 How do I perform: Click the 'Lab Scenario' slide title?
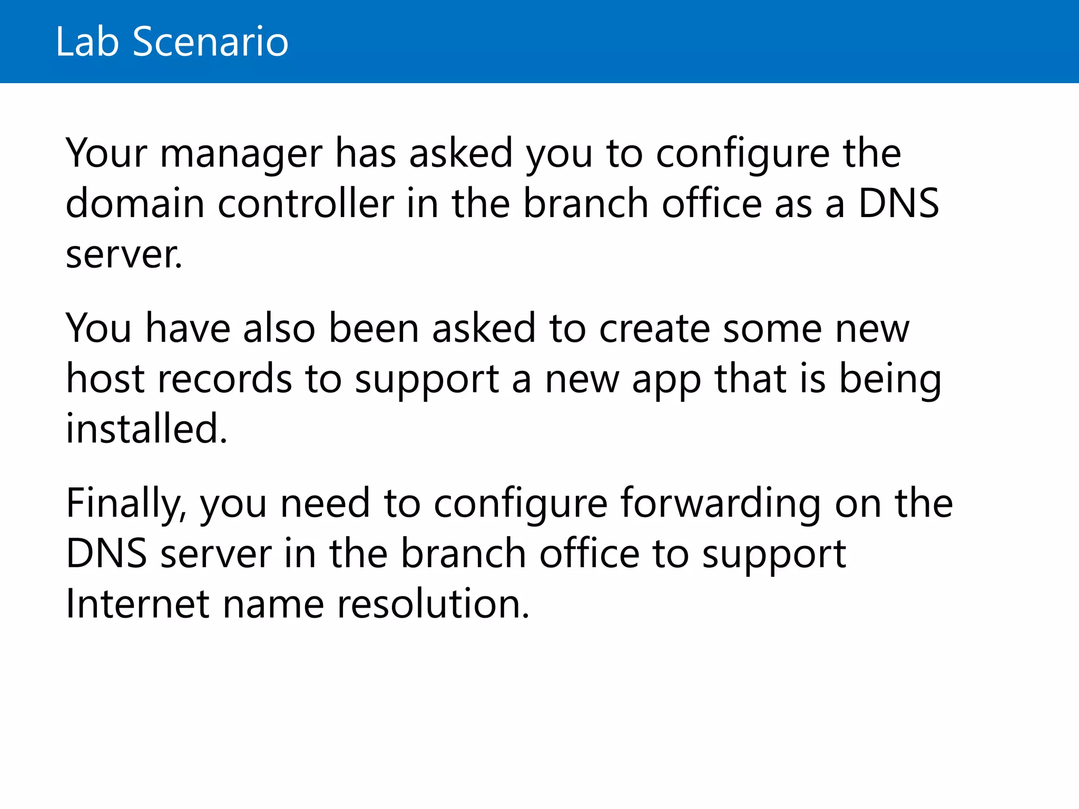[x=172, y=42]
